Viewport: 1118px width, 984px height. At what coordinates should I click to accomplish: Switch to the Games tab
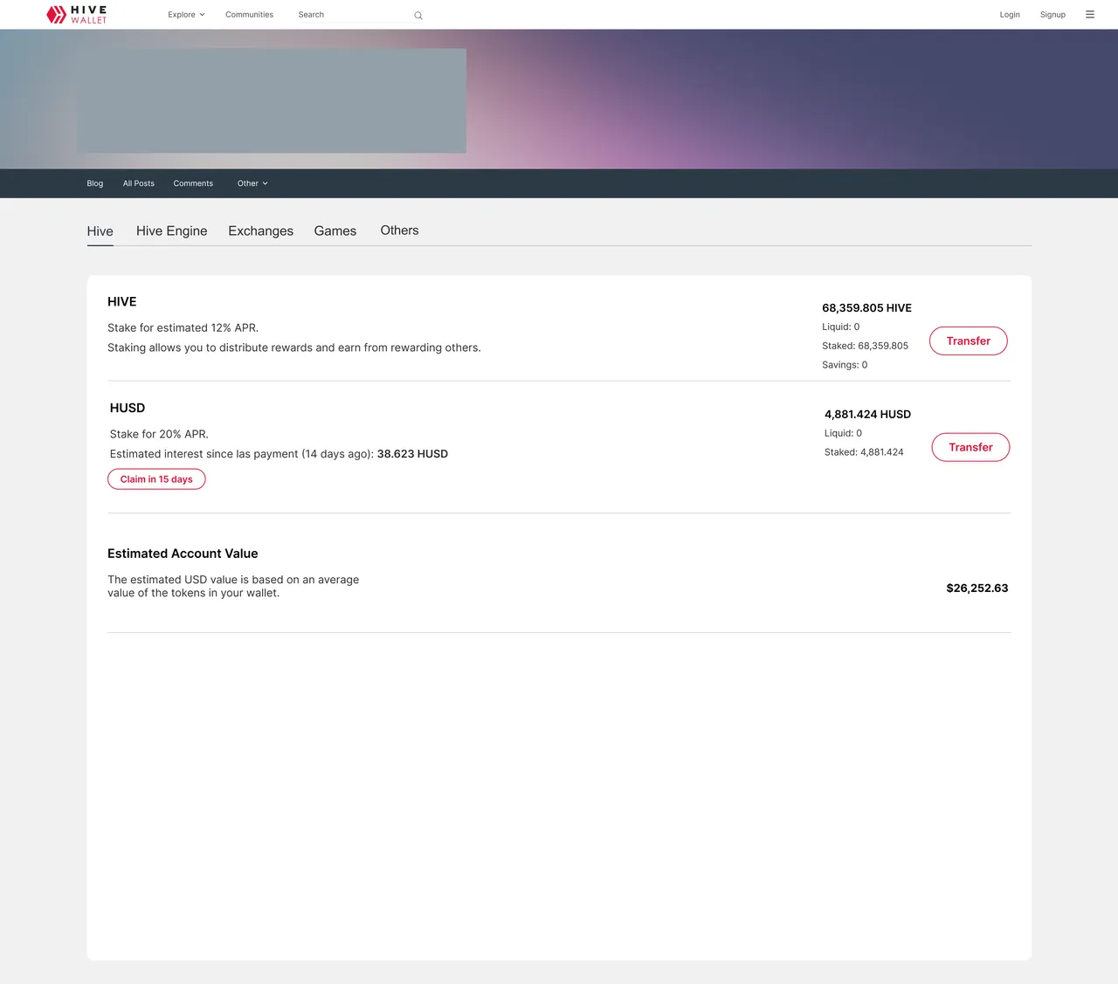[335, 231]
